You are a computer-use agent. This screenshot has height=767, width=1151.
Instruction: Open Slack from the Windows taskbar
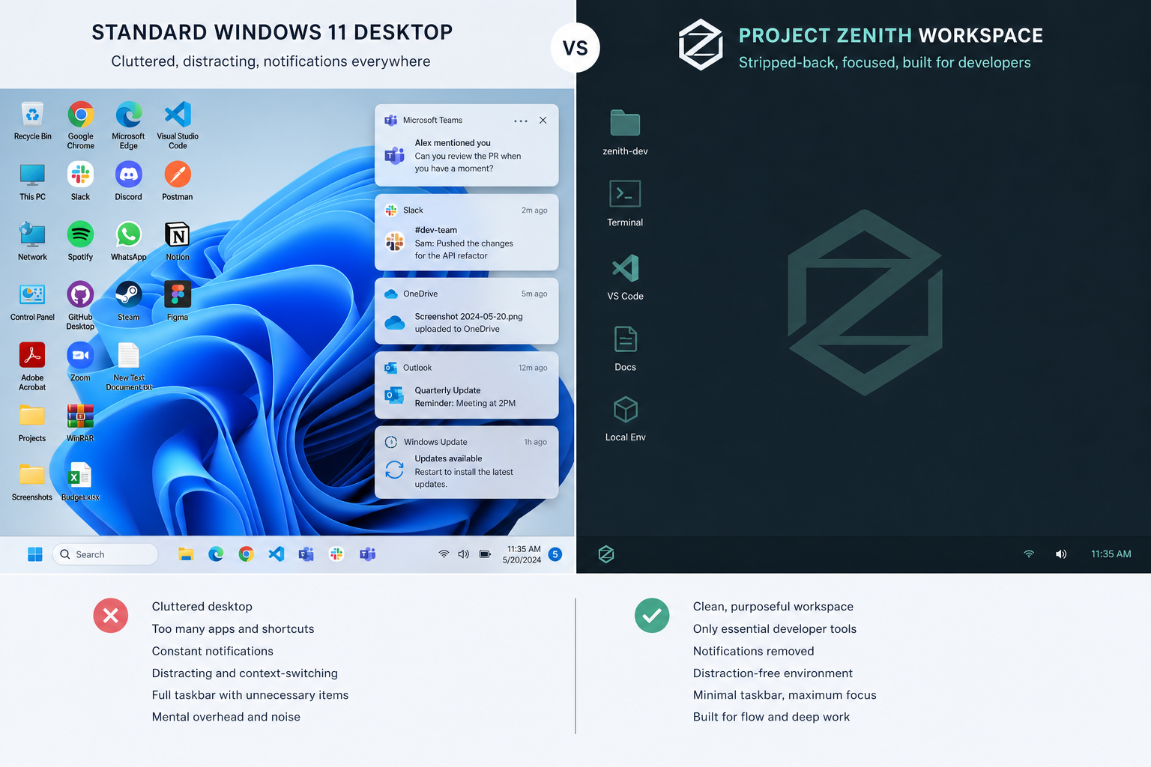(x=336, y=554)
